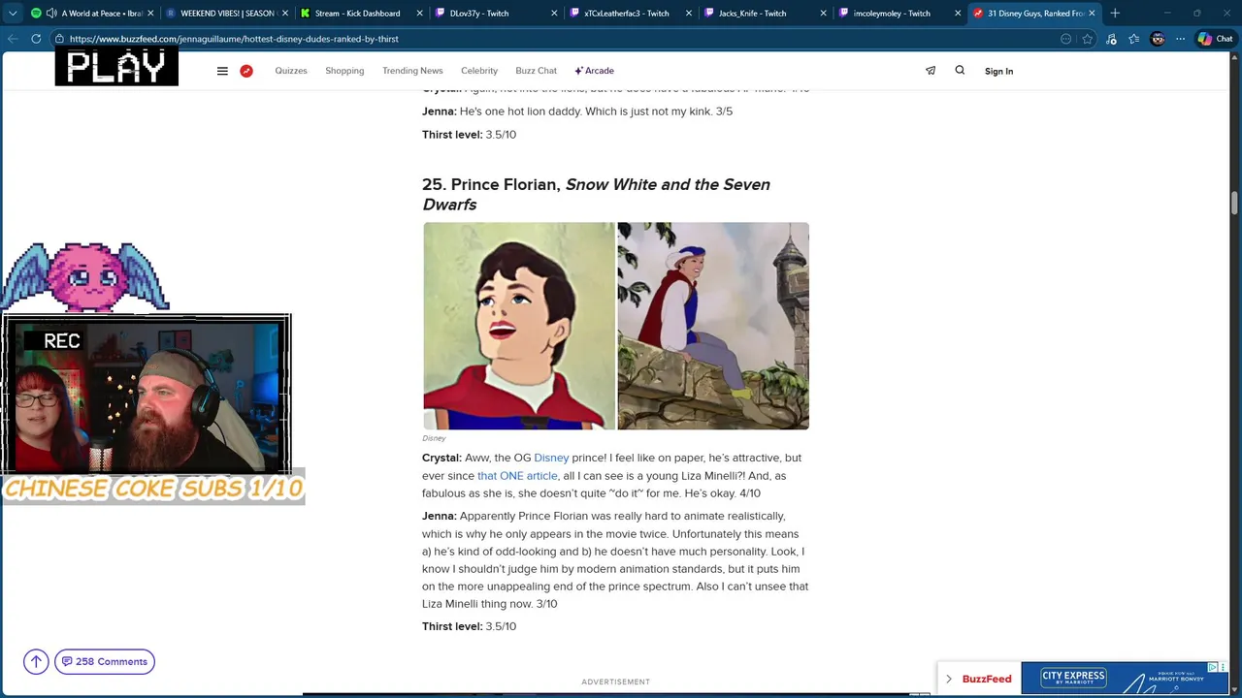Open browser settings and more menu
Image resolution: width=1242 pixels, height=698 pixels.
coord(1180,39)
